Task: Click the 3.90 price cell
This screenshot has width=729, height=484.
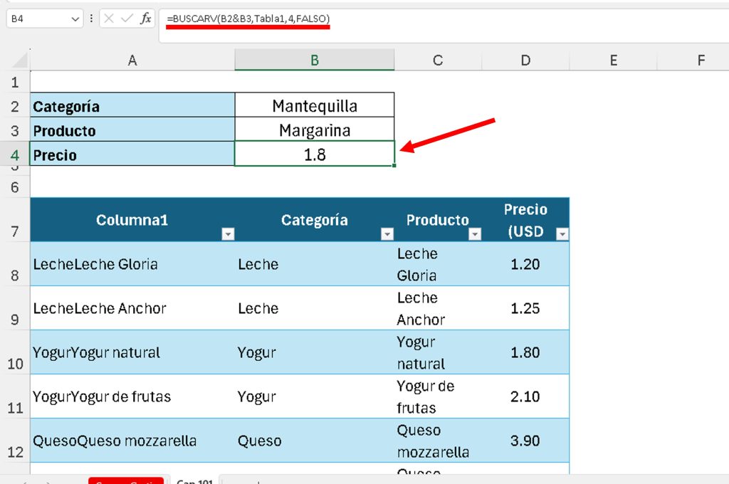Action: click(x=525, y=441)
